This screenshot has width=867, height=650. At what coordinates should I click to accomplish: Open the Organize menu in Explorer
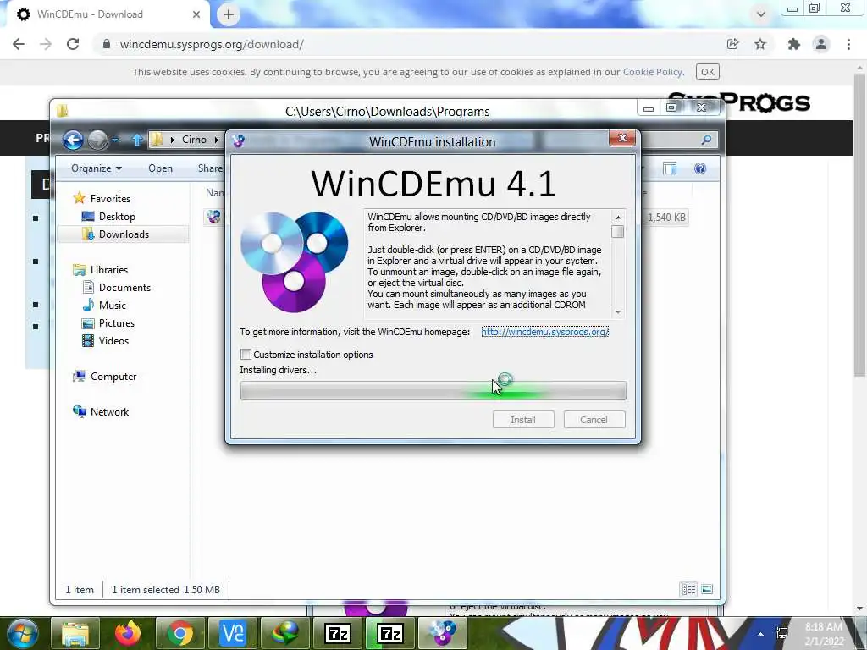click(x=97, y=168)
